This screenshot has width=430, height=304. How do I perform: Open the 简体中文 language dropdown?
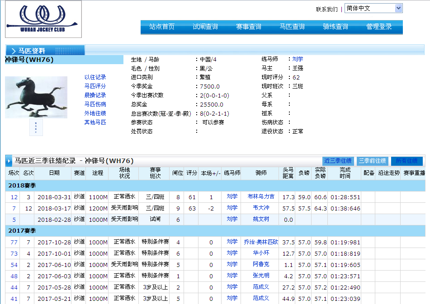373,9
